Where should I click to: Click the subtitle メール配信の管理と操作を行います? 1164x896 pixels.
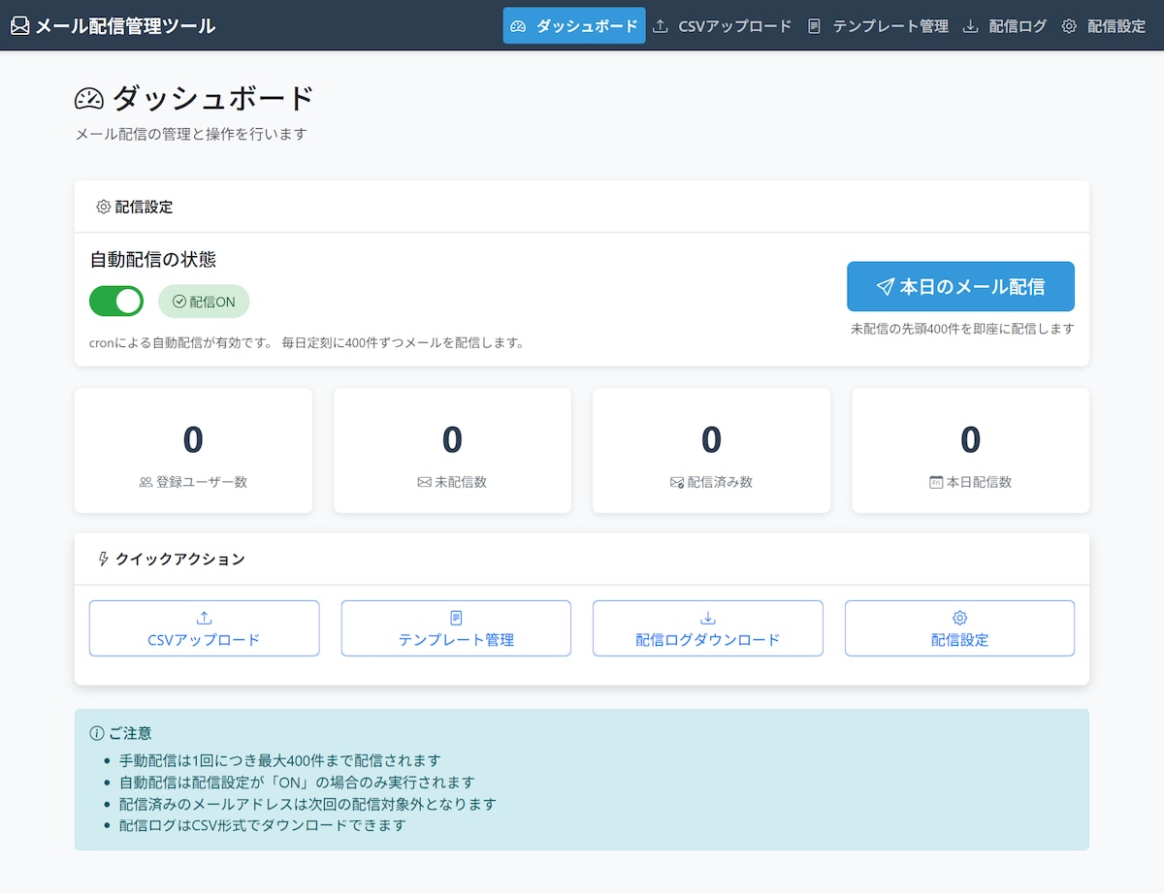[x=191, y=135]
